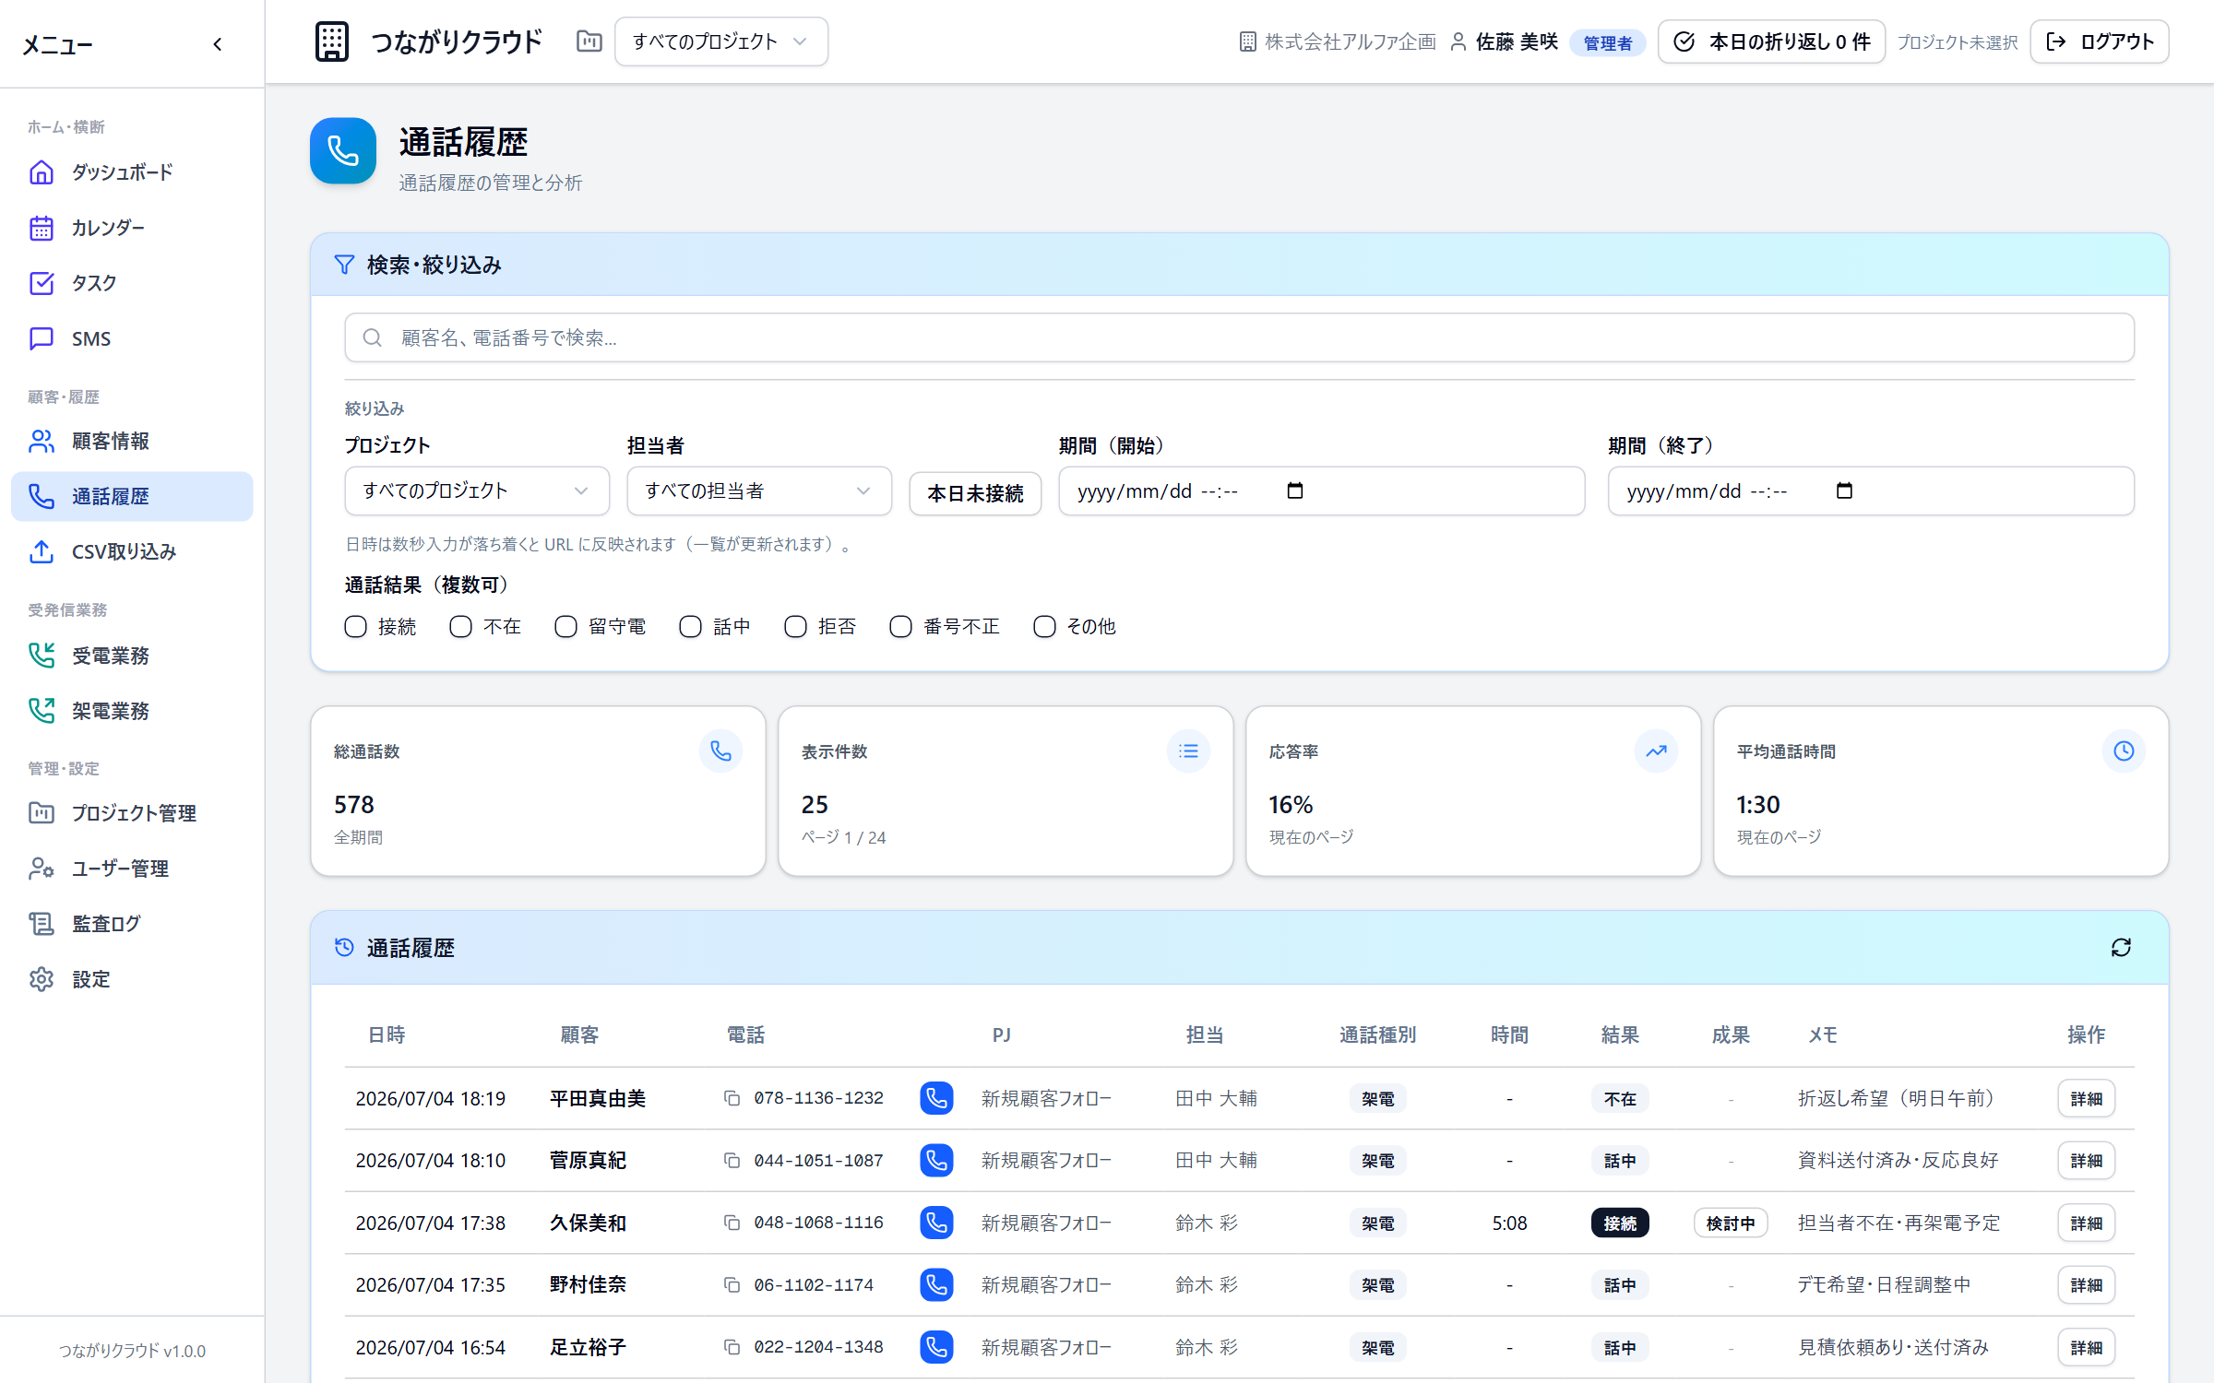Copy phone number 022-1204-1348
The height and width of the screenshot is (1383, 2214).
[x=732, y=1347]
